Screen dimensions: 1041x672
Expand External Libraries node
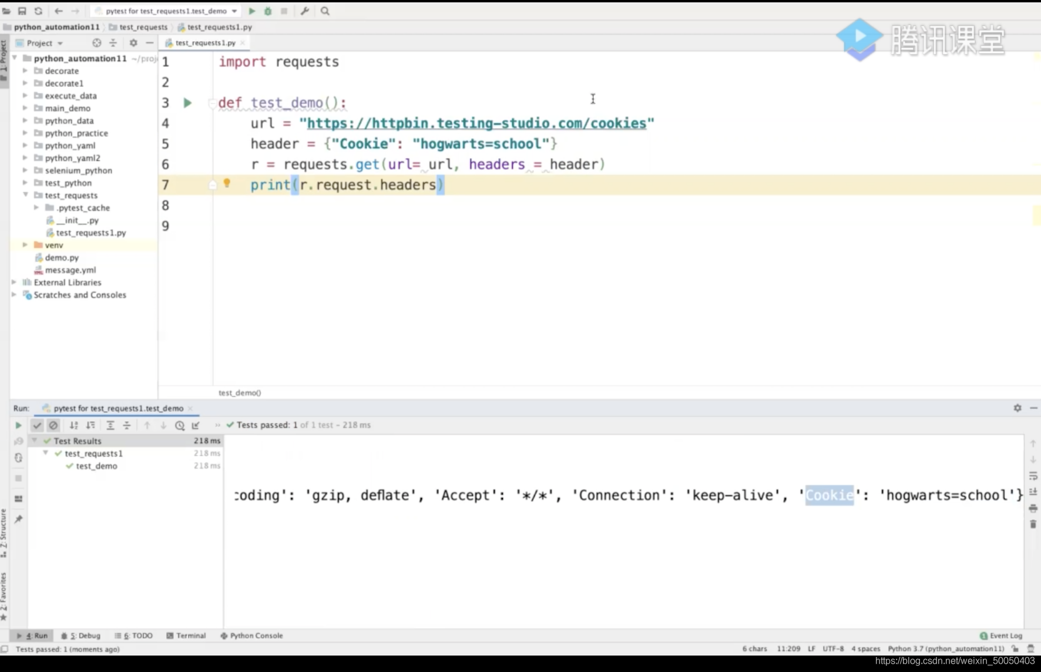tap(14, 283)
